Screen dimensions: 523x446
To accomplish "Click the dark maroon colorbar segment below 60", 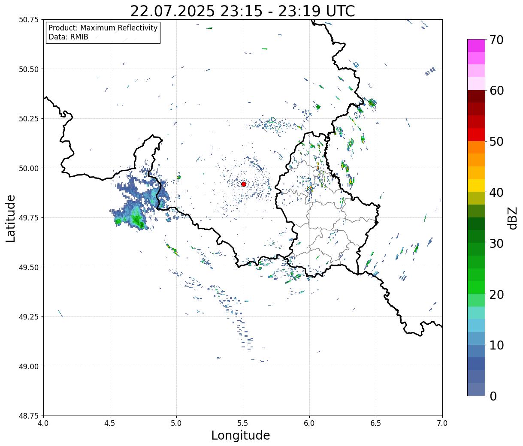I will (476, 96).
